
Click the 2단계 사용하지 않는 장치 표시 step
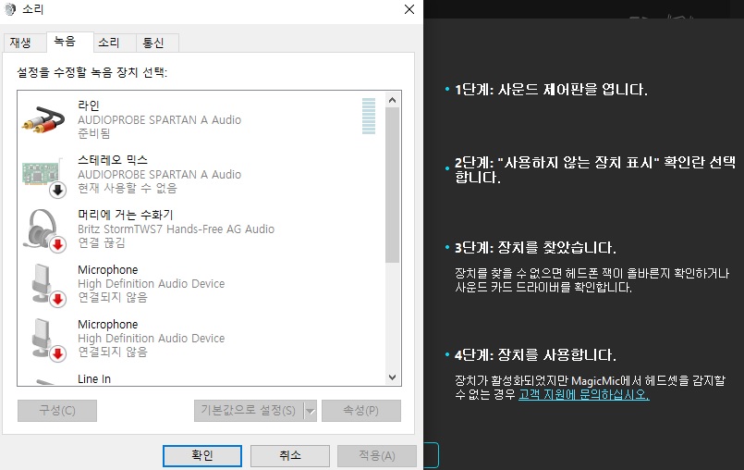[x=595, y=169]
